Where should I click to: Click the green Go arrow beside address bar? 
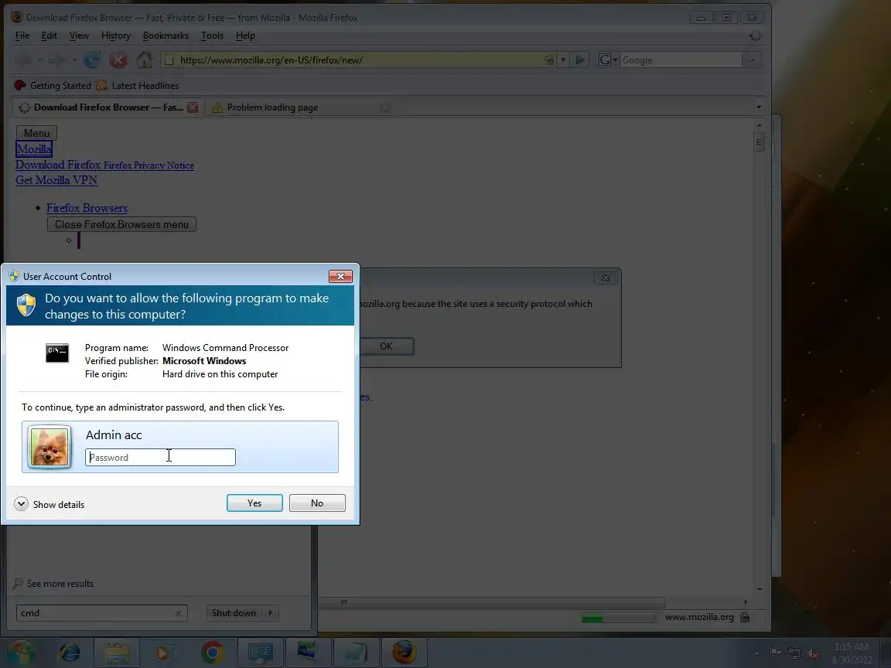coord(580,60)
